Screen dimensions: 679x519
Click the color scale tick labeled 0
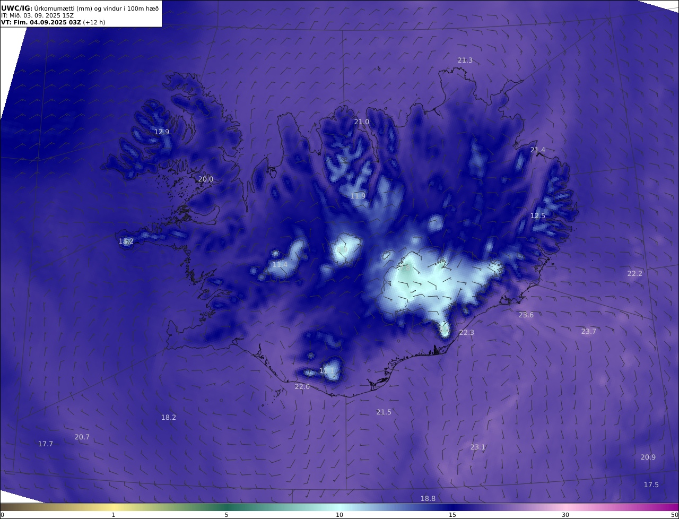click(x=2, y=515)
